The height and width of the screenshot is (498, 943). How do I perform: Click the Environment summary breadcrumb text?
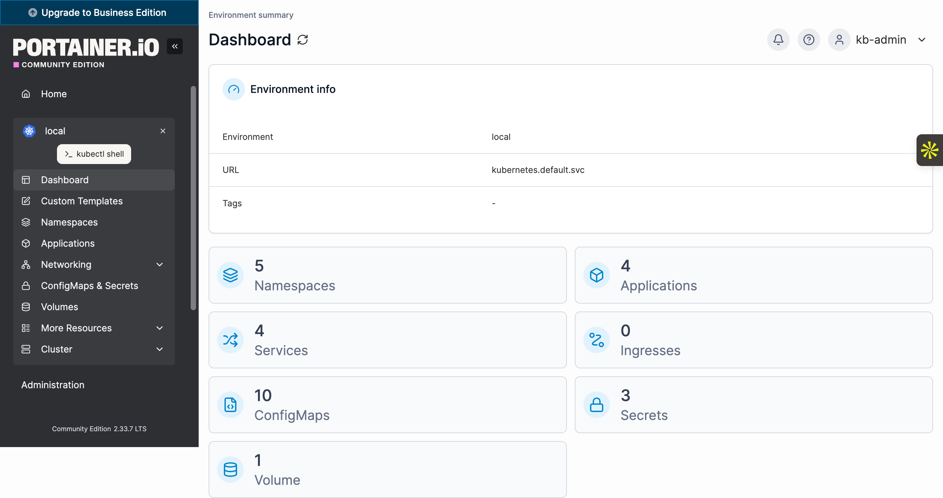(251, 15)
